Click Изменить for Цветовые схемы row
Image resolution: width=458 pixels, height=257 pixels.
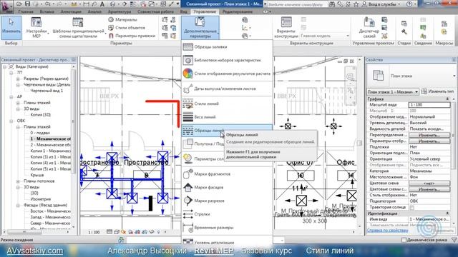pos(429,189)
